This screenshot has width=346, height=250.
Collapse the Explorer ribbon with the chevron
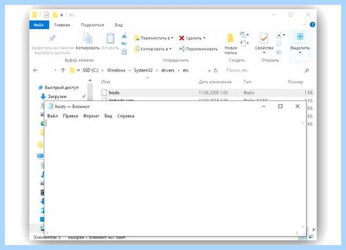(x=304, y=24)
